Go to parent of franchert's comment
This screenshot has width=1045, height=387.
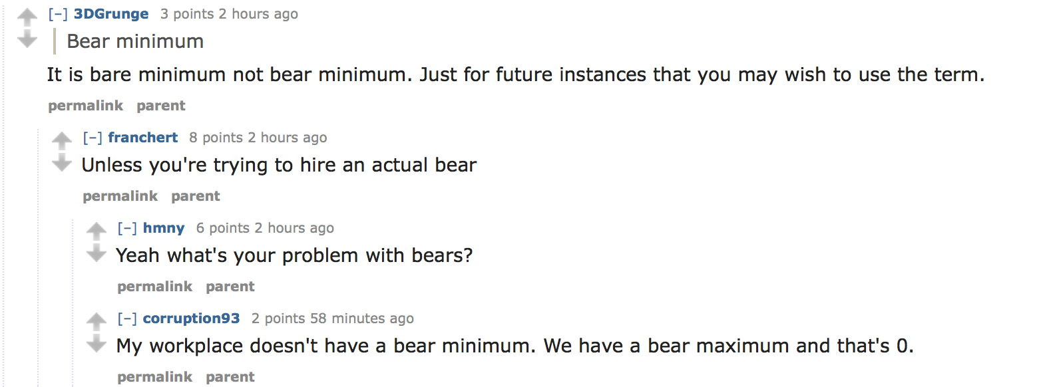coord(196,196)
